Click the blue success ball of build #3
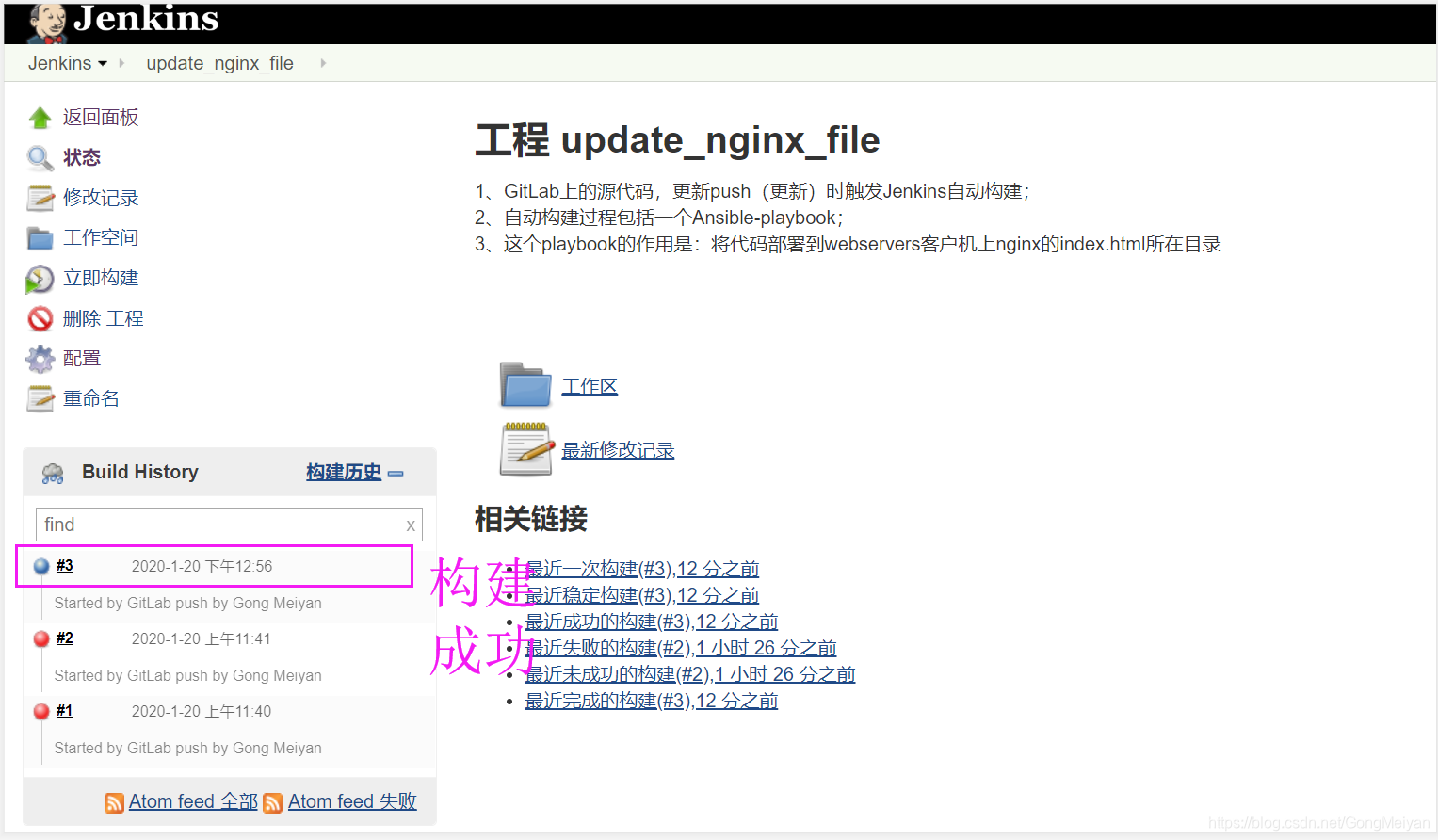 [41, 567]
